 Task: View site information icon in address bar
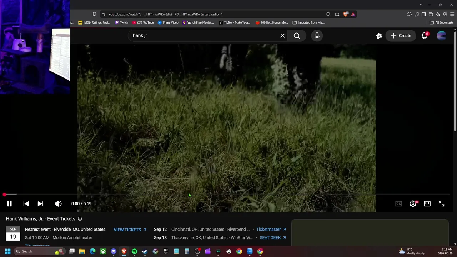point(104,14)
